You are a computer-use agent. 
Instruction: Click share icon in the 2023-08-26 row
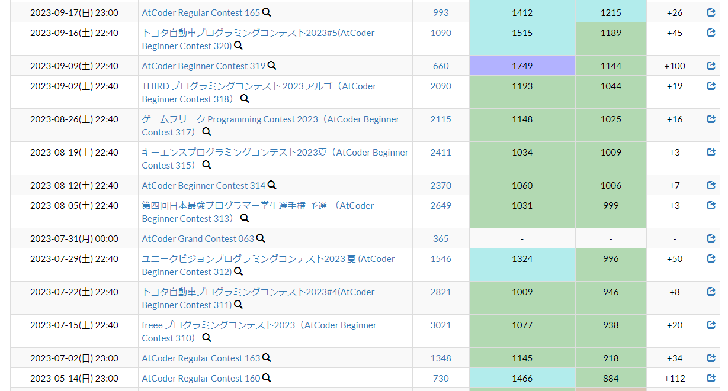point(711,119)
